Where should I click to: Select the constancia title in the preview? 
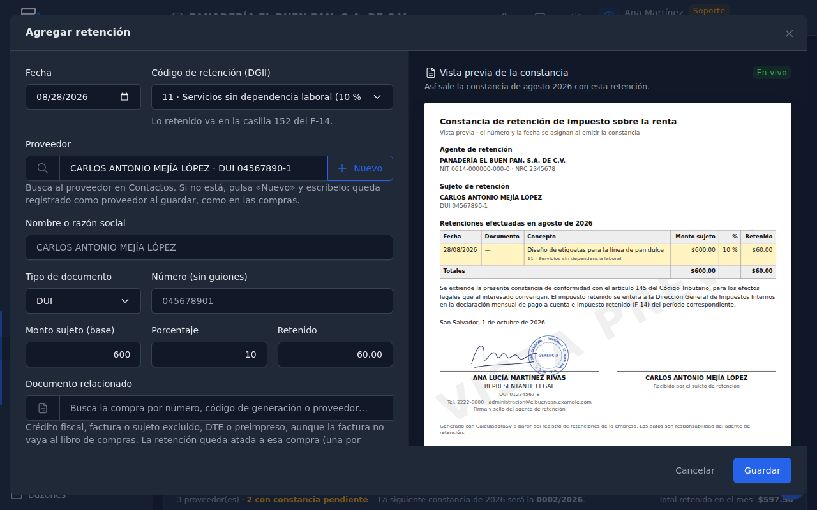point(558,122)
